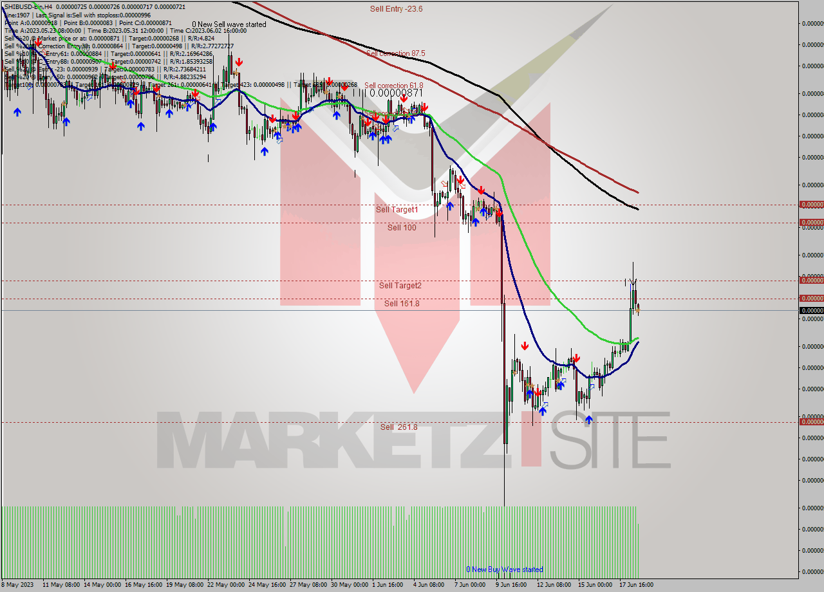Click the '14 May 00:00' time axis label
The width and height of the screenshot is (824, 592).
[102, 585]
